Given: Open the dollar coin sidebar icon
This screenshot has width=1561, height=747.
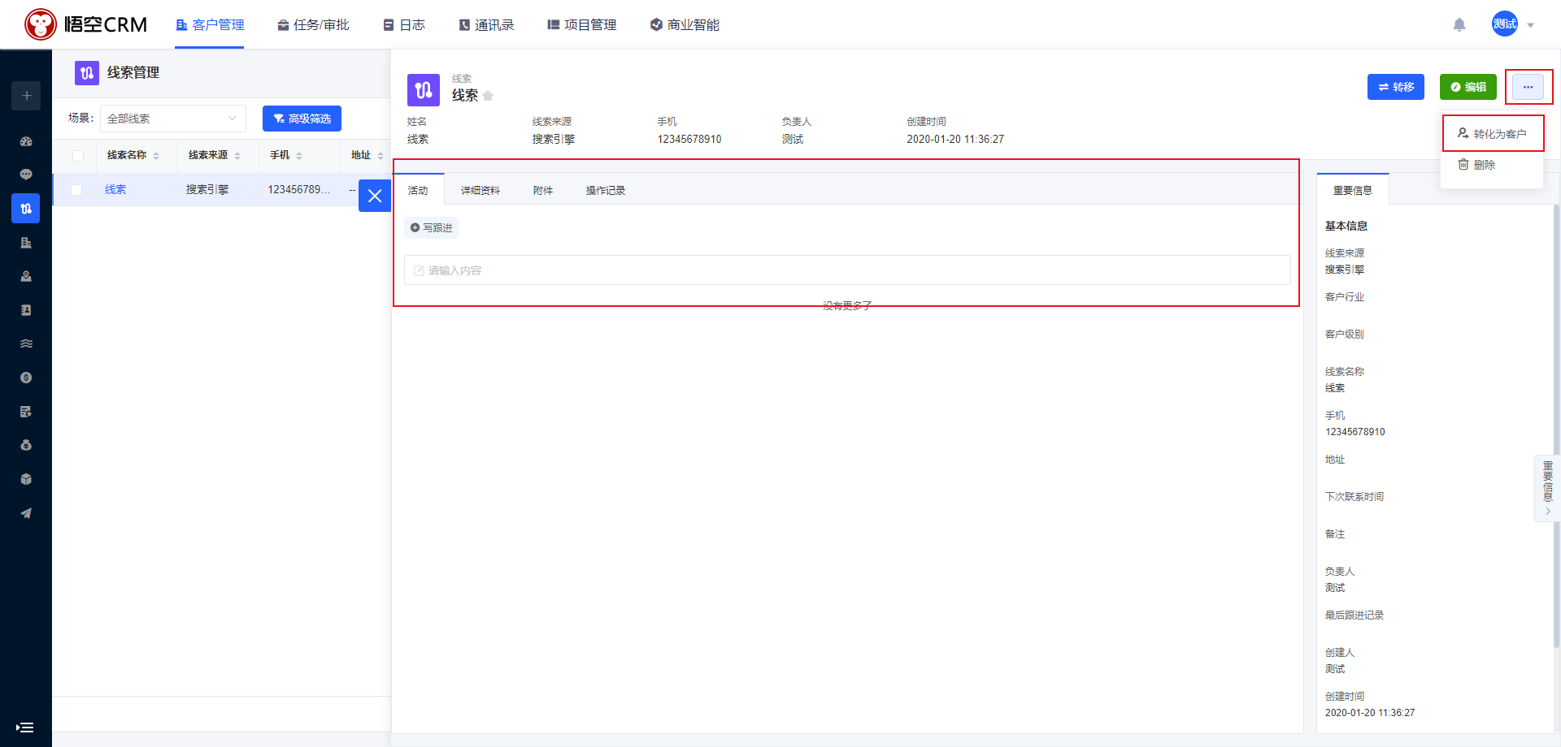Looking at the screenshot, I should (x=26, y=378).
